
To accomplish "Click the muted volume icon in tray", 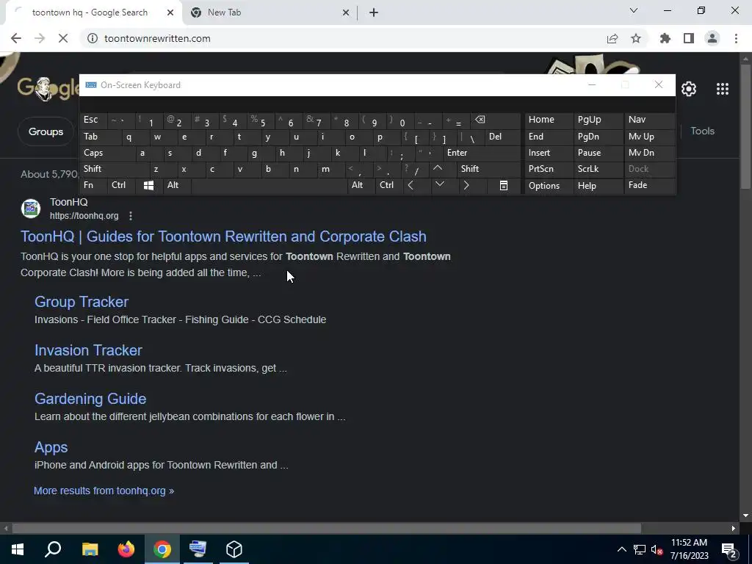I will (657, 549).
